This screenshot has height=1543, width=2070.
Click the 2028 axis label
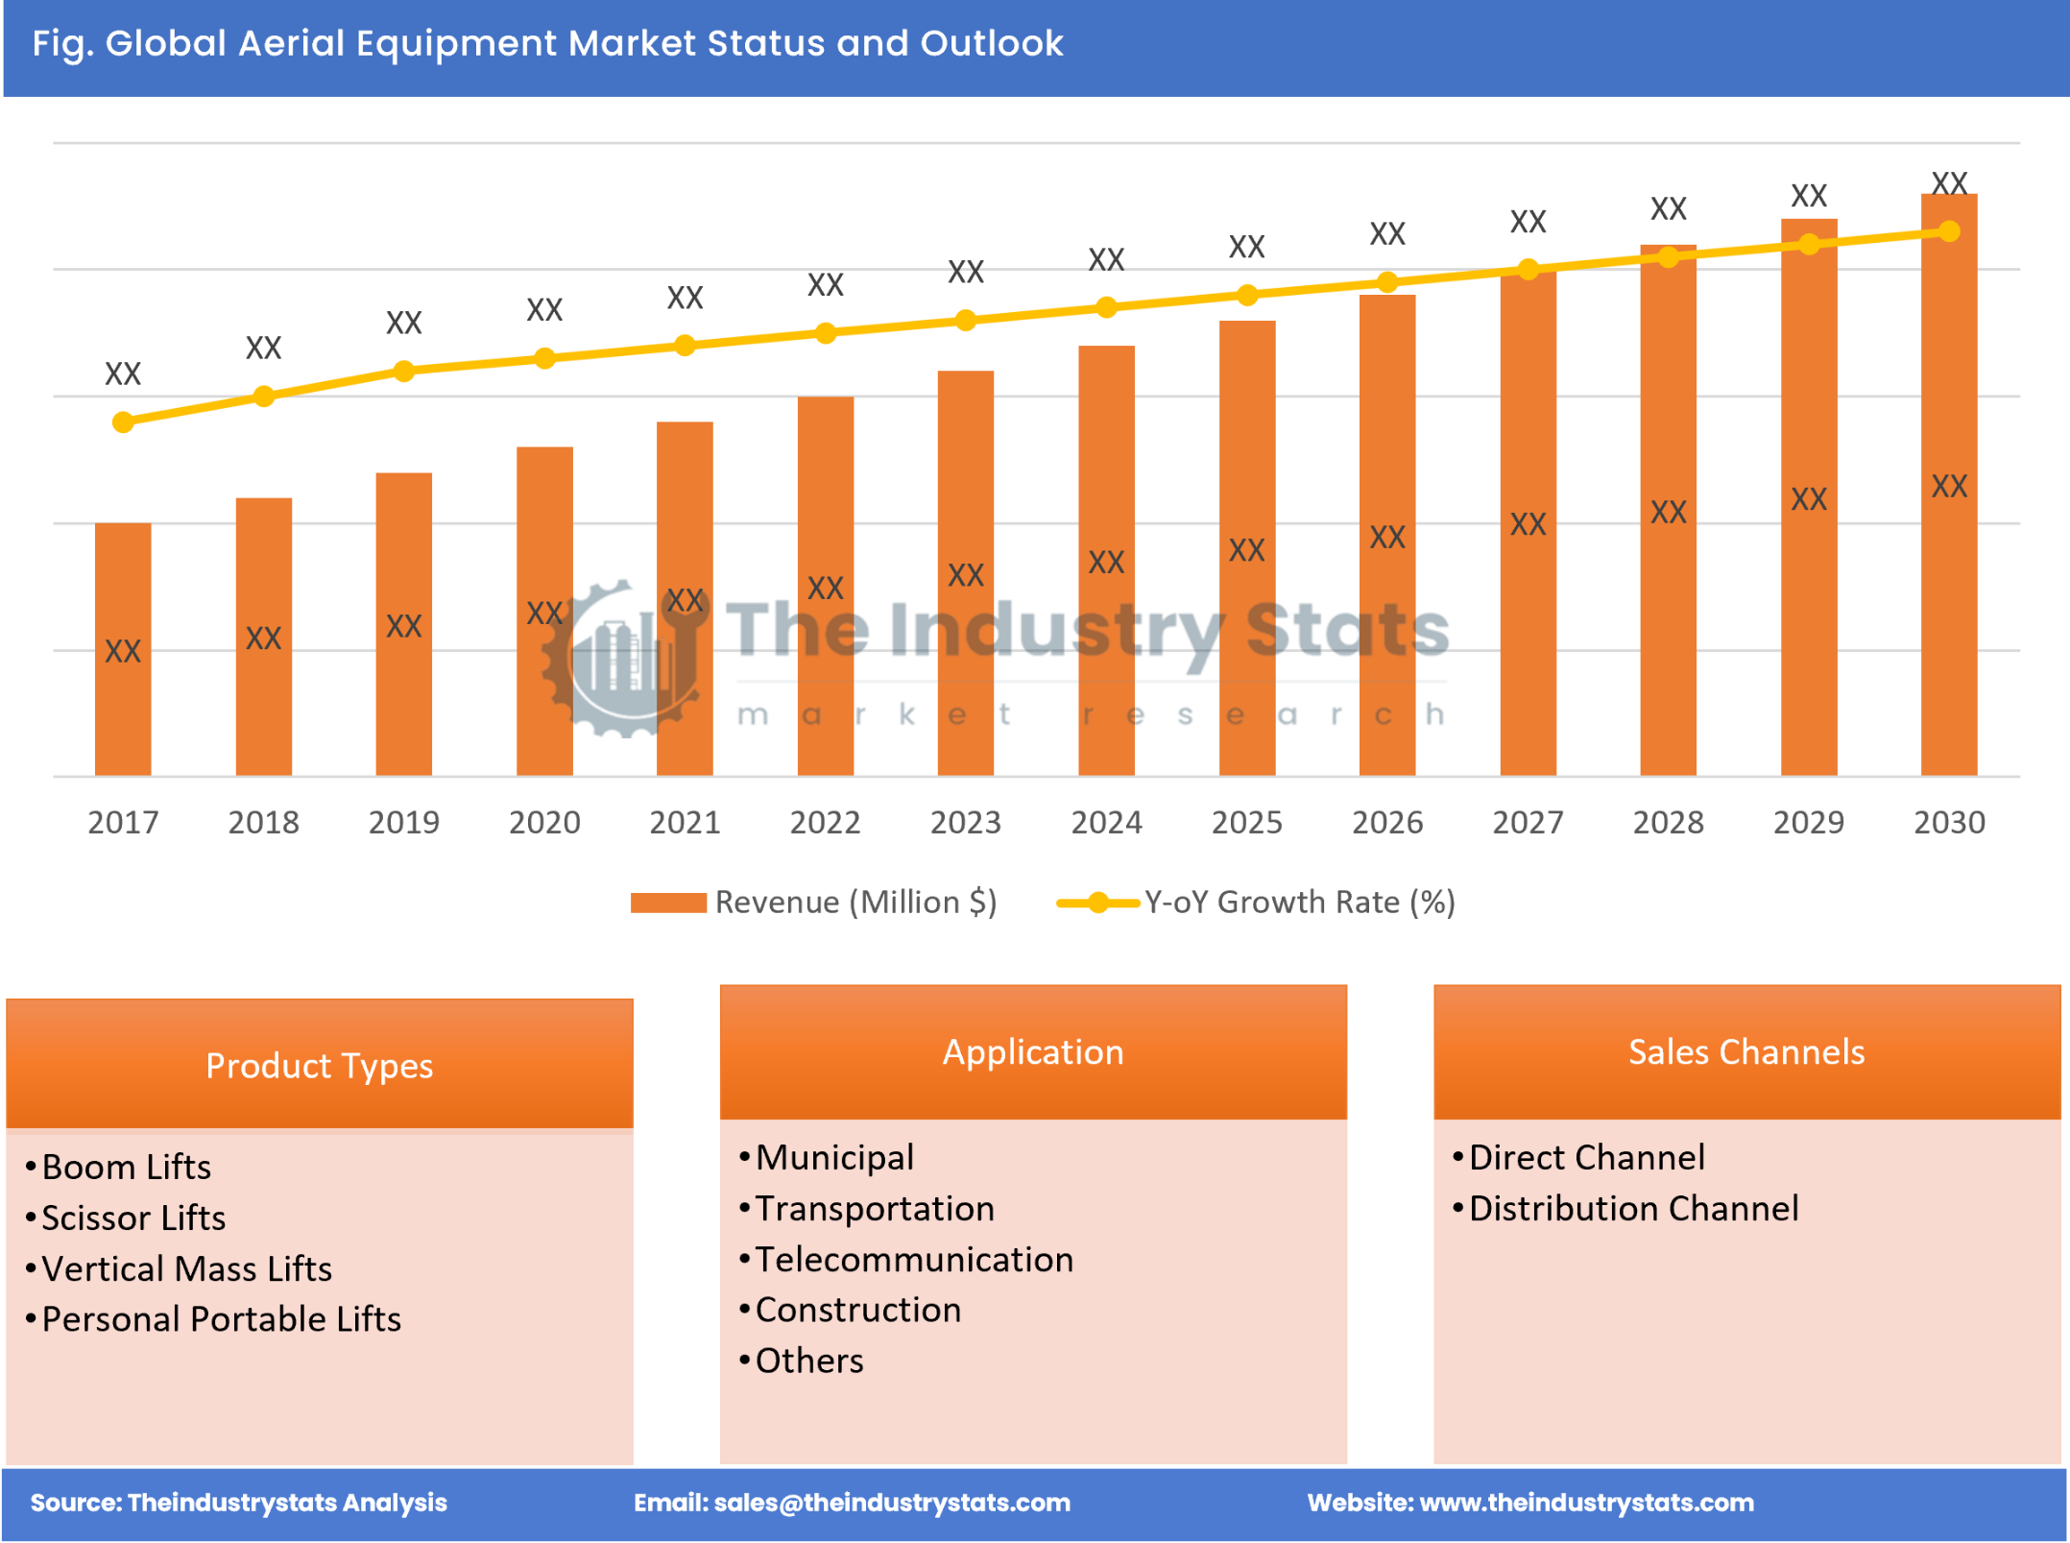pyautogui.click(x=1669, y=823)
